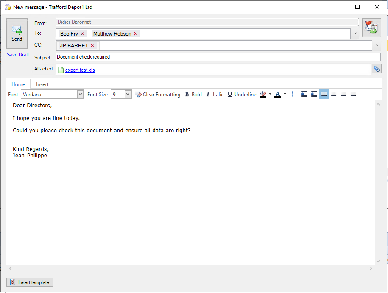This screenshot has width=388, height=293.
Task: Click the 'Kind Regards,' line in body
Action: (x=31, y=149)
